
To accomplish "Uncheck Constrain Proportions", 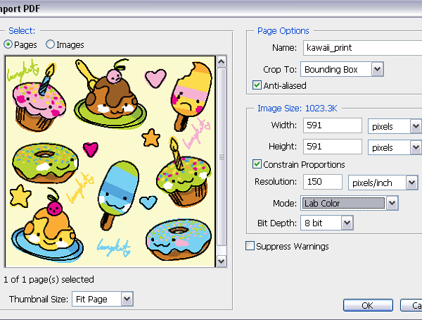I will pos(257,164).
